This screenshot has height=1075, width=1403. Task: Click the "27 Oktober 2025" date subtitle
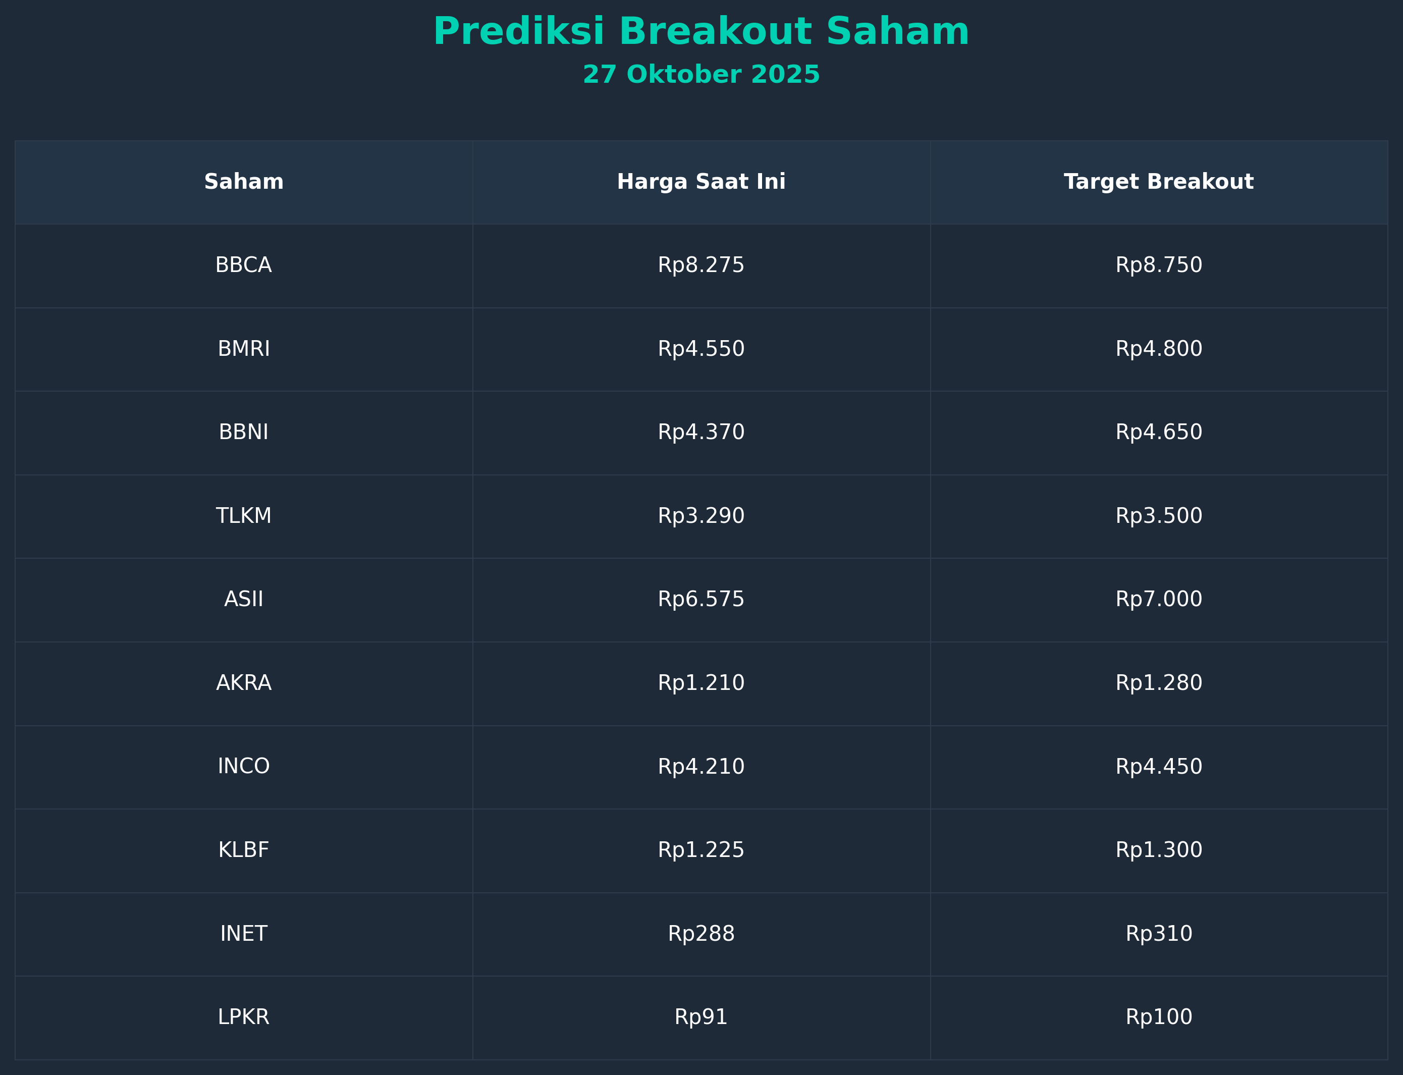click(701, 75)
